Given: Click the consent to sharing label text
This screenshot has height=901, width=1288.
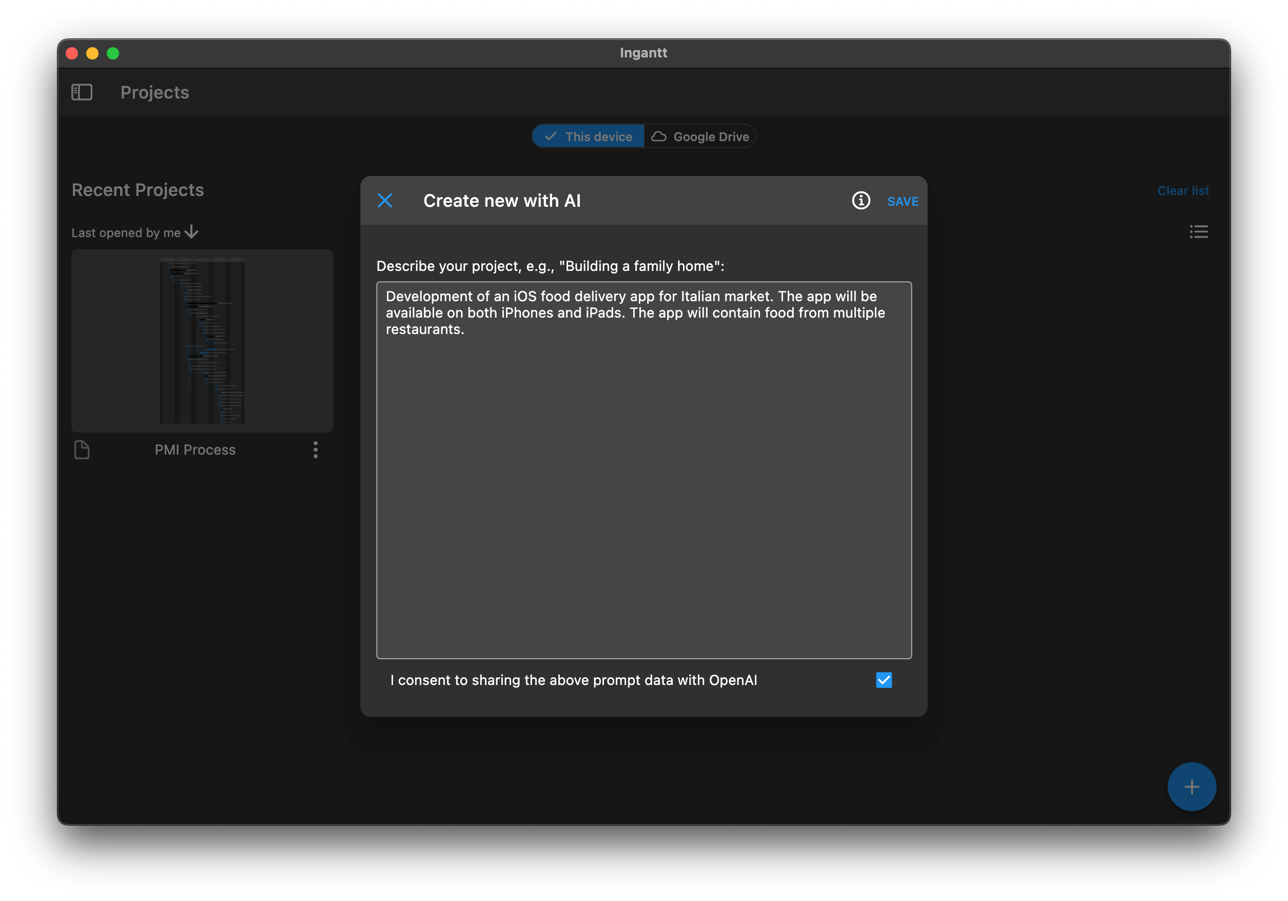Looking at the screenshot, I should point(573,680).
